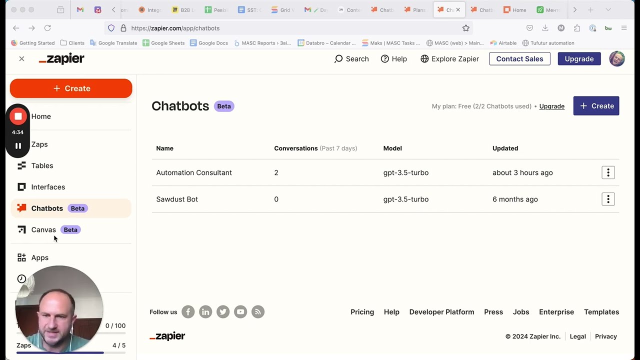Click the Upgrade link next to the plan info
Image resolution: width=640 pixels, height=360 pixels.
551,106
